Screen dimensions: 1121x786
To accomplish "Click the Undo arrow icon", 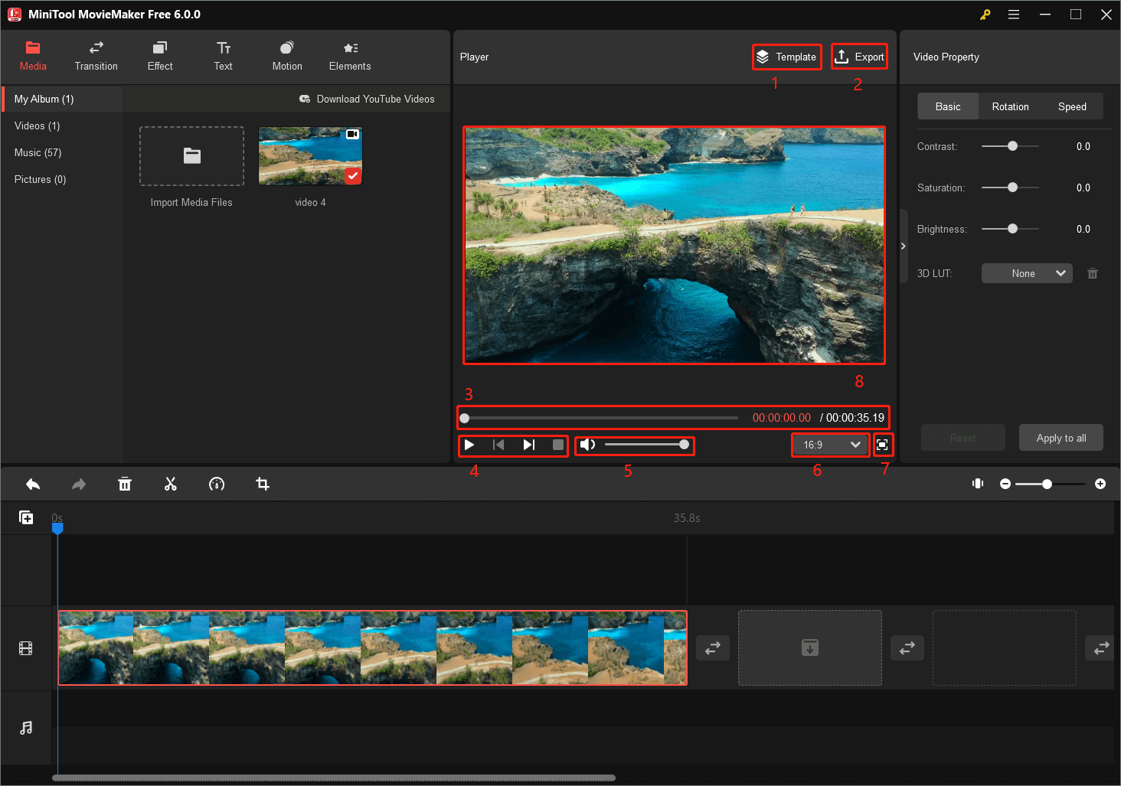I will 32,484.
